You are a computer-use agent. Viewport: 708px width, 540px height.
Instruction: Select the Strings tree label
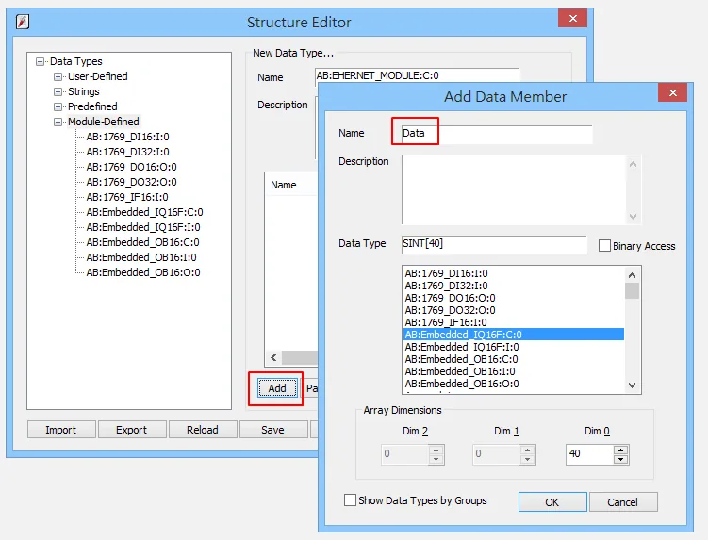tap(84, 91)
